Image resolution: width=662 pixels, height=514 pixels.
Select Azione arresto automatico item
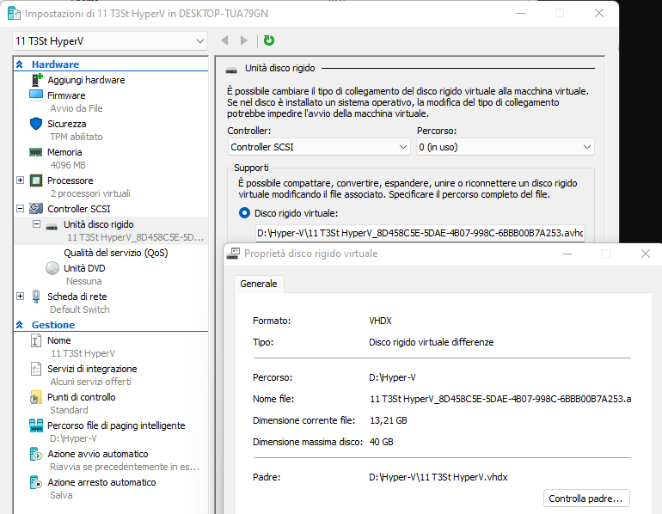(x=101, y=482)
